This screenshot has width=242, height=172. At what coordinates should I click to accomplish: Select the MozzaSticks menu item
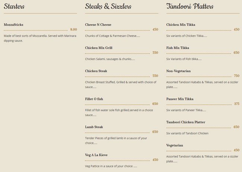(x=13, y=25)
